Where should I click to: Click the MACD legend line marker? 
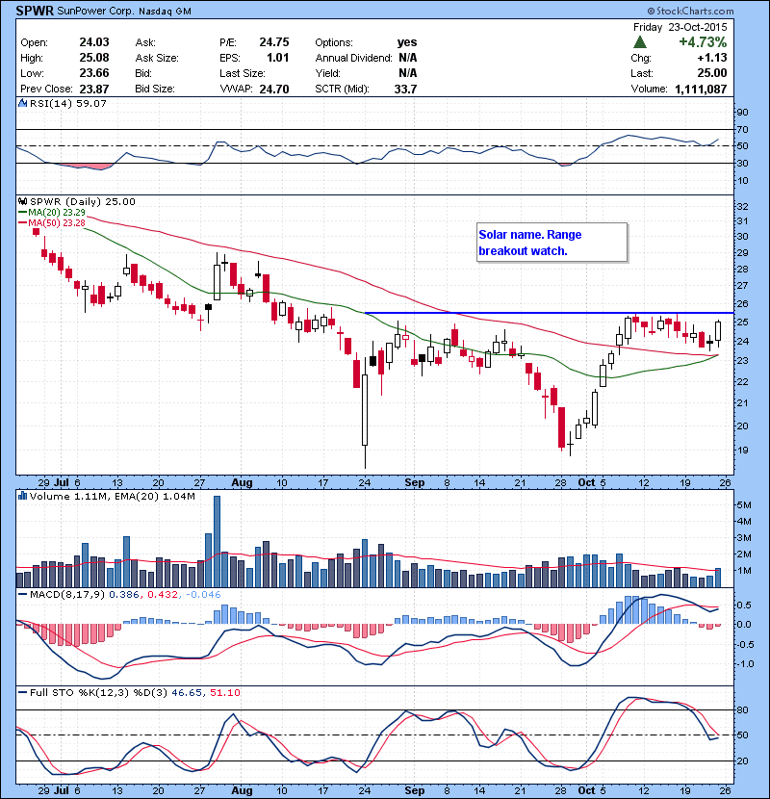[23, 594]
